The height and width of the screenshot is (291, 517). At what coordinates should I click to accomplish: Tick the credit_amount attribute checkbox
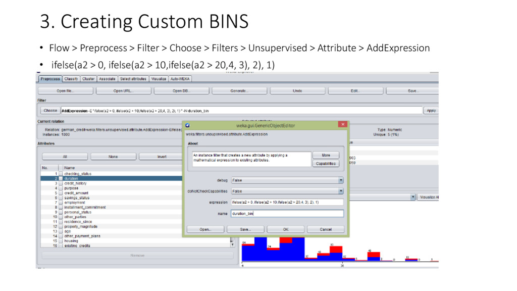[x=61, y=193]
